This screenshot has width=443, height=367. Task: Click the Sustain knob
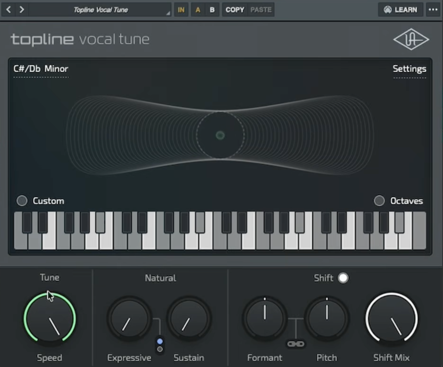coord(189,319)
